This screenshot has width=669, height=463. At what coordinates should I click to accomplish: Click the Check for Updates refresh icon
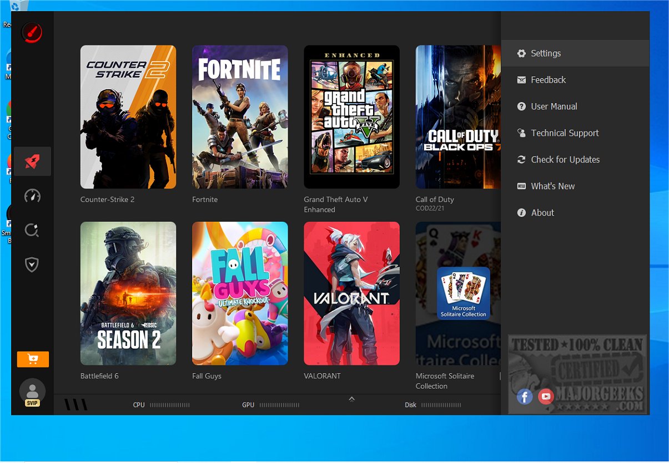pyautogui.click(x=521, y=160)
